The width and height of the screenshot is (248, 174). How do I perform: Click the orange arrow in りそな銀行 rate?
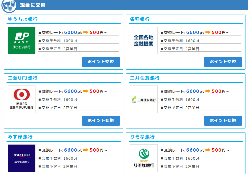(208, 150)
